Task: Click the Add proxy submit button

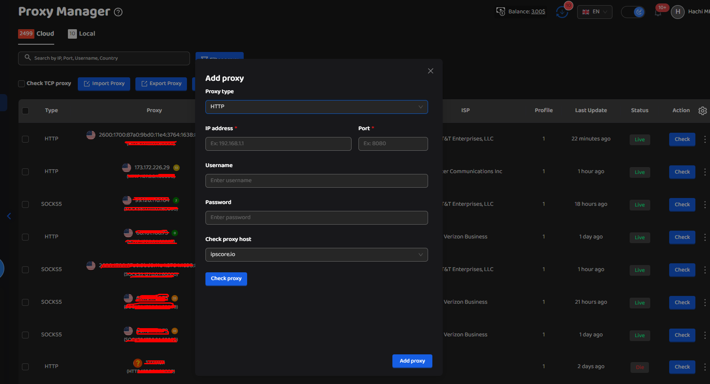Action: [412, 361]
